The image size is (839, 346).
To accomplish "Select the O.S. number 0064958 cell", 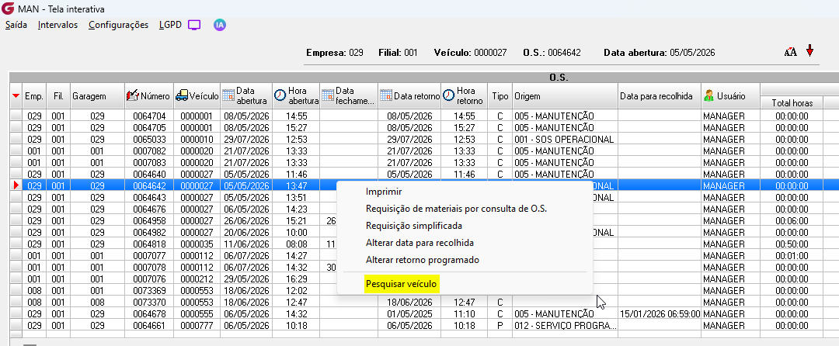I will (151, 221).
